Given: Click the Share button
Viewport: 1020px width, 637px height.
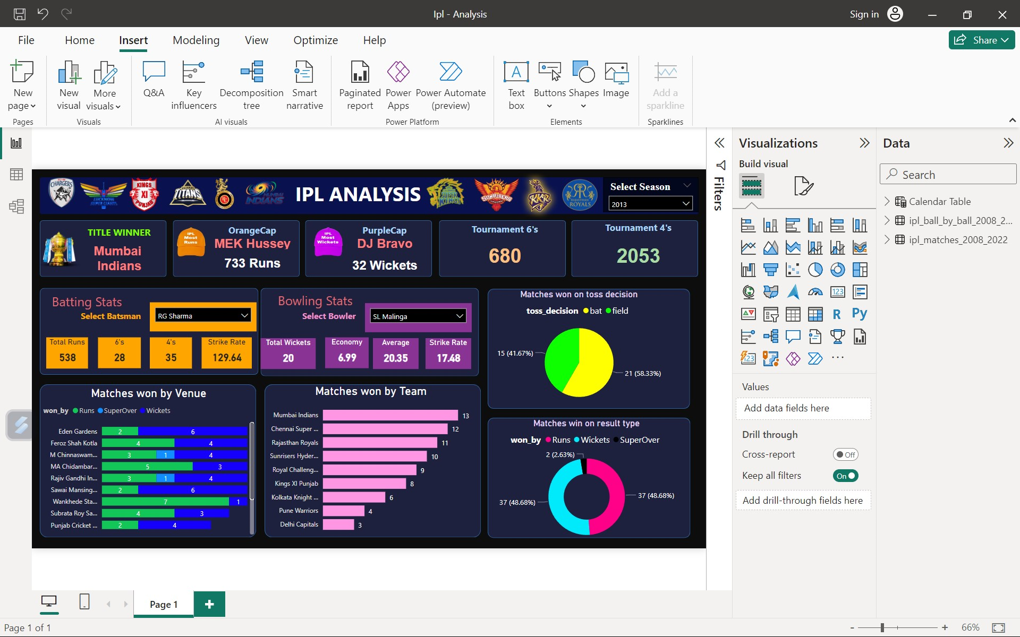Looking at the screenshot, I should [x=981, y=40].
